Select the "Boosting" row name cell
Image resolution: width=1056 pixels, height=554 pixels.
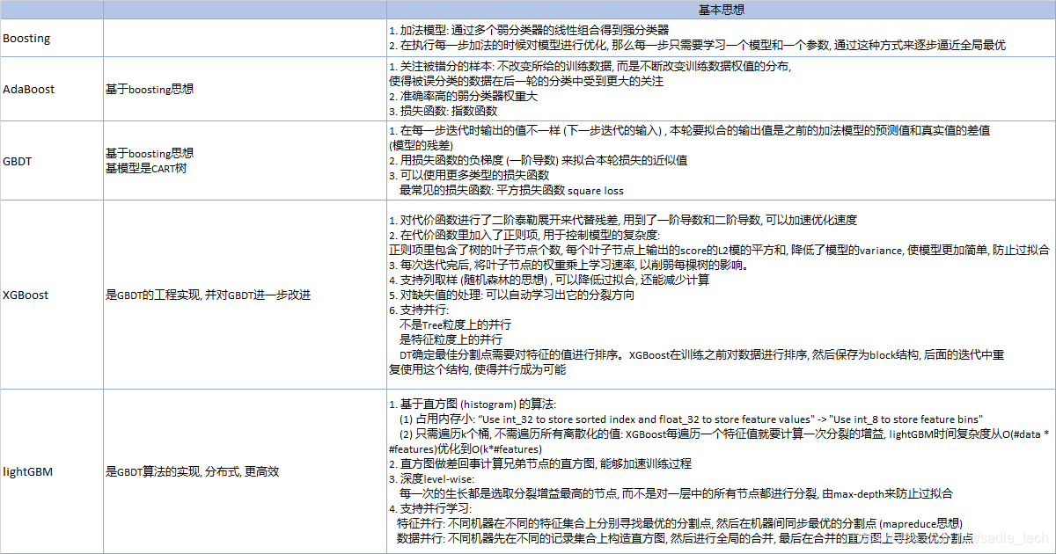click(x=51, y=39)
